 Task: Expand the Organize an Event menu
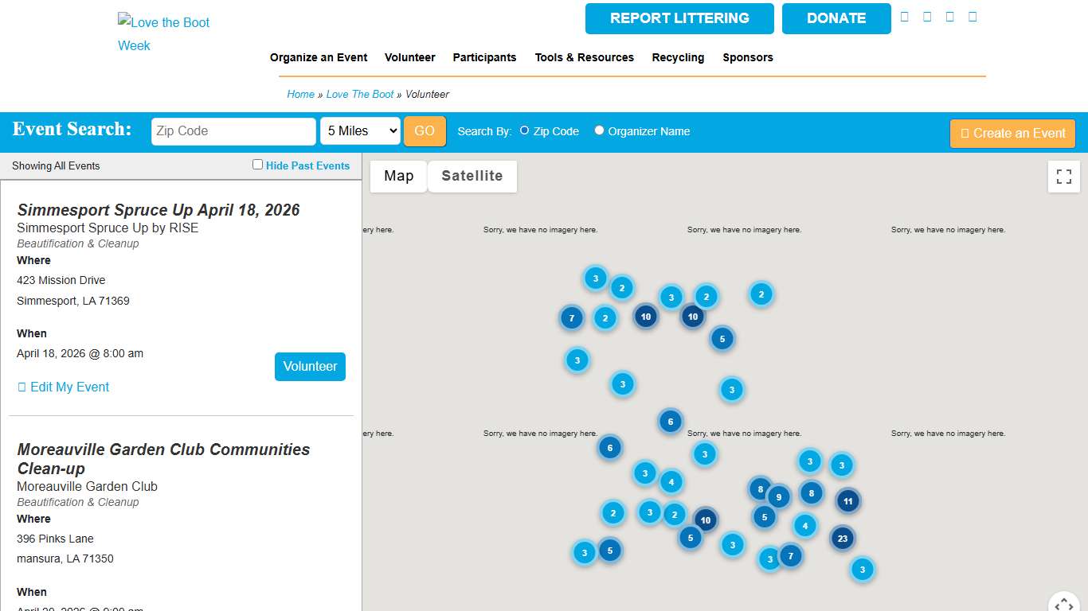click(x=319, y=57)
